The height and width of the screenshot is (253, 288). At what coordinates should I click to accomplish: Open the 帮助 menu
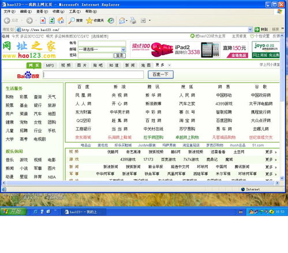pyautogui.click(x=91, y=12)
